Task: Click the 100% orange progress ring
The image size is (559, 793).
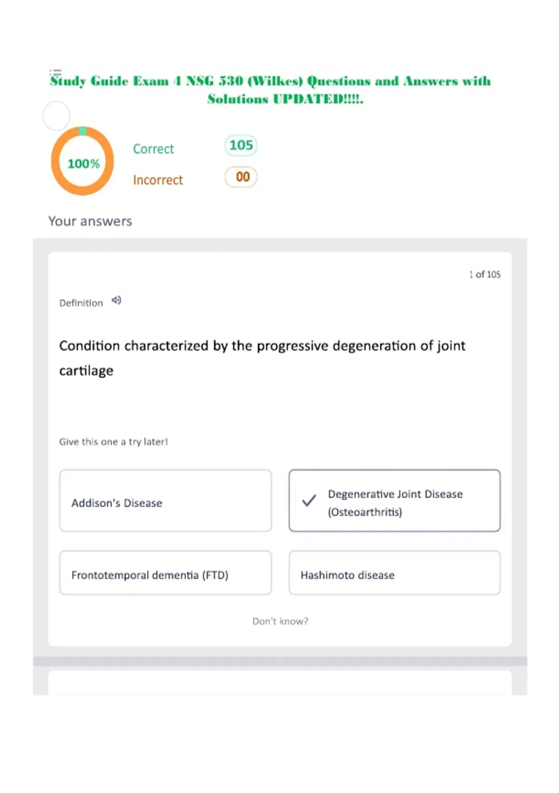Action: (x=82, y=161)
